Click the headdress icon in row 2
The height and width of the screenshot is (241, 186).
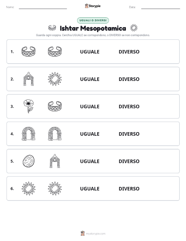pos(29,79)
